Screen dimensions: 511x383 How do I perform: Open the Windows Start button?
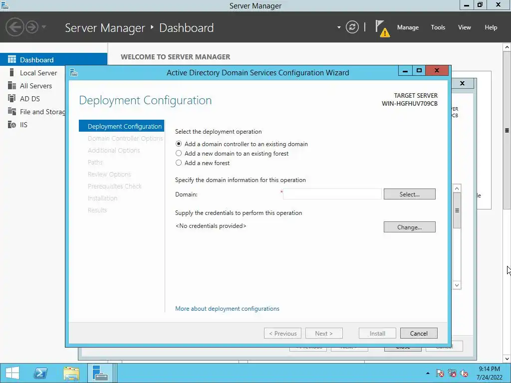(x=12, y=373)
